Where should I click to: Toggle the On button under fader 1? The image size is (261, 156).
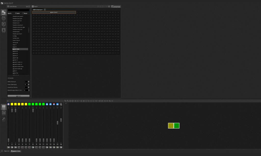[8, 147]
